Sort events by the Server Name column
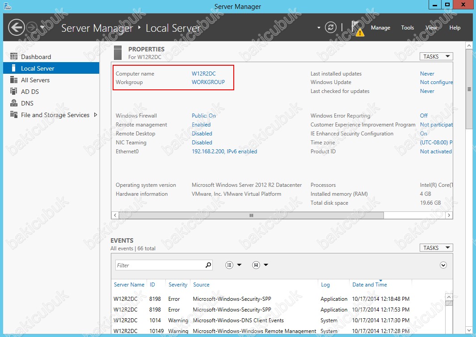The height and width of the screenshot is (337, 476). [129, 284]
